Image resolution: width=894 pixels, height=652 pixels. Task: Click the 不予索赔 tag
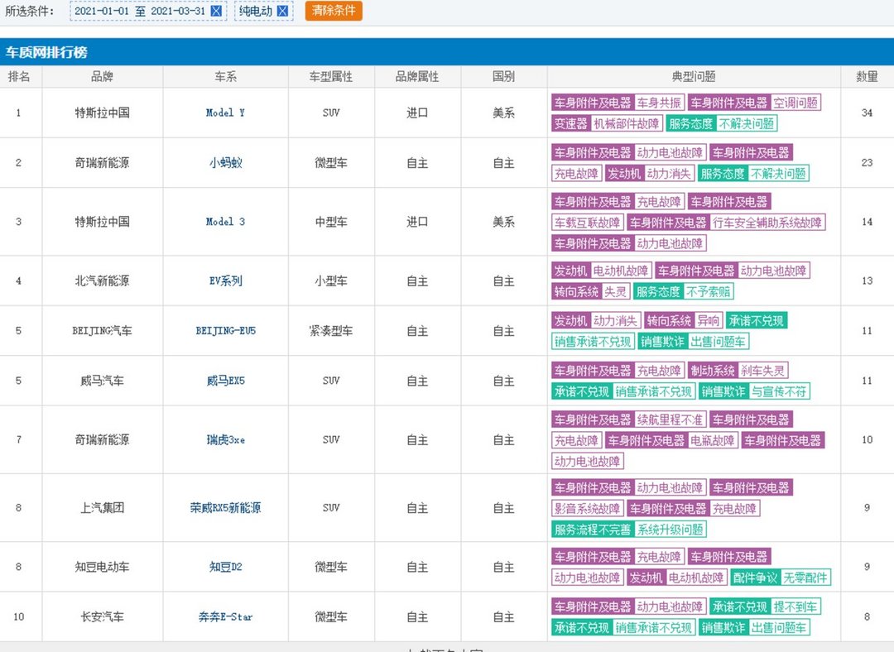pyautogui.click(x=708, y=292)
